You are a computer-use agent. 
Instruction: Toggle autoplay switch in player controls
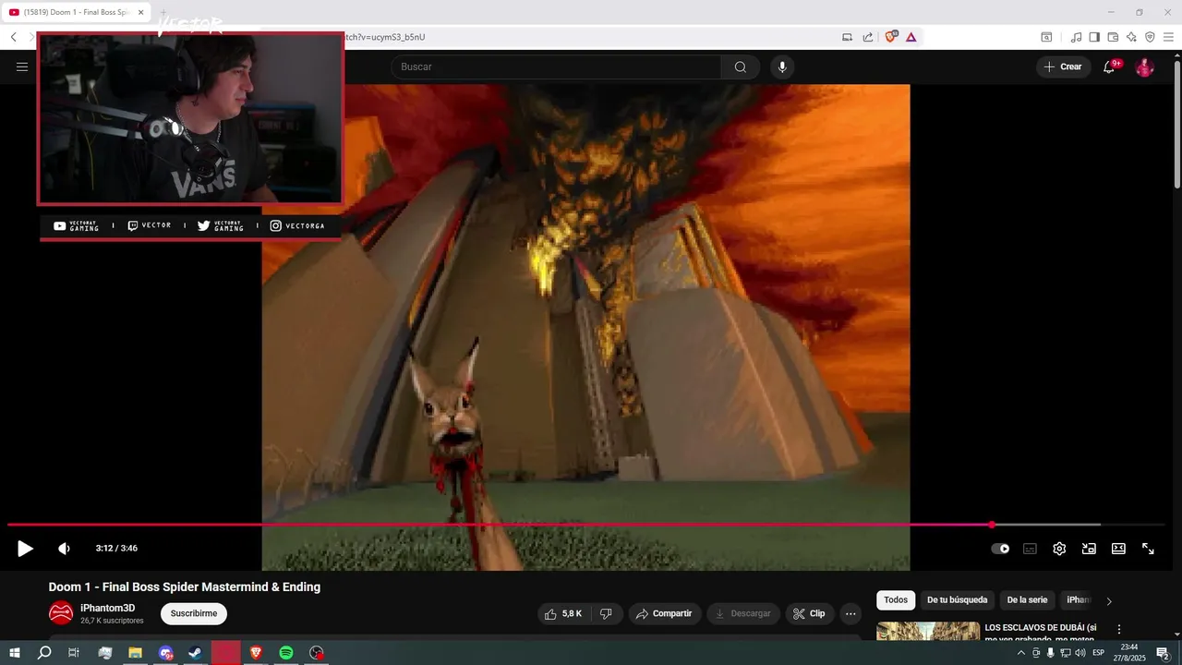pos(1000,549)
